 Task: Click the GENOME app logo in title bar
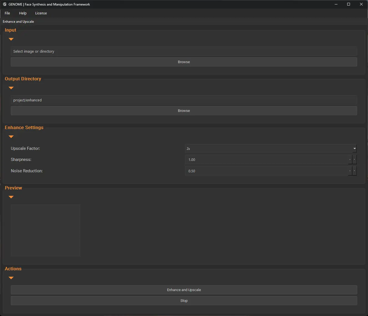click(5, 4)
